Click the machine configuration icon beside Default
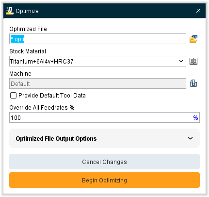 pyautogui.click(x=193, y=83)
